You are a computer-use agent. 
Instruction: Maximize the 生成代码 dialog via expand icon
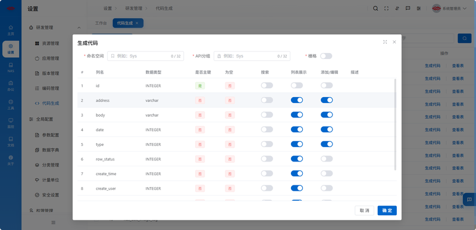385,42
